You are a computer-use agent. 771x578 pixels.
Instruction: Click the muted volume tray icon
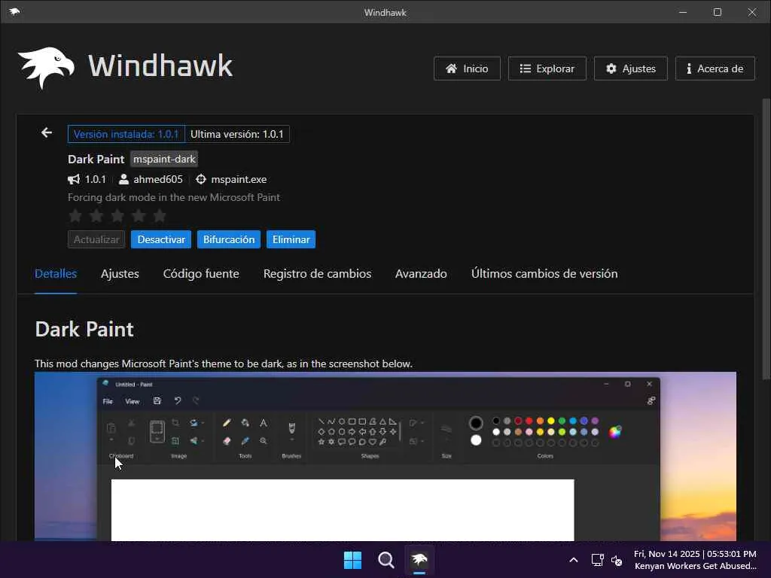(617, 560)
